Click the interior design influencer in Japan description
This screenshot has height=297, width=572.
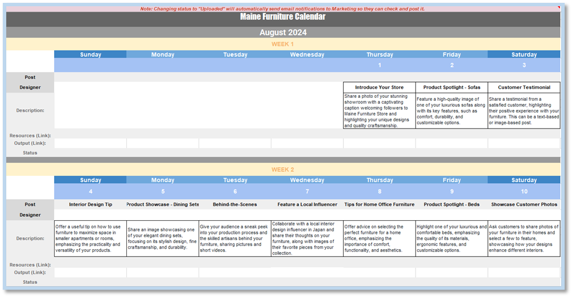tap(307, 238)
